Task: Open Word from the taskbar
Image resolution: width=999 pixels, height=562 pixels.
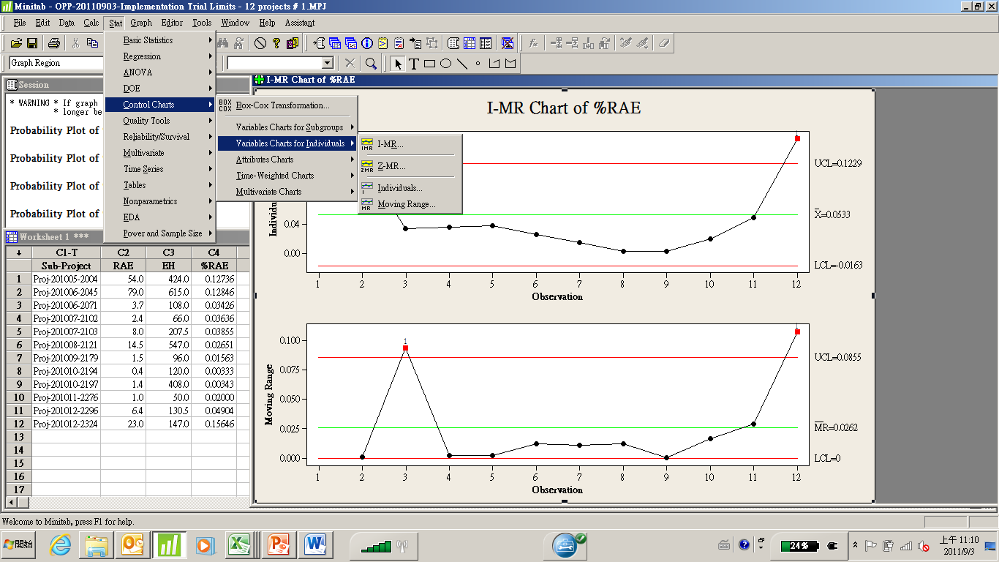Action: (x=316, y=545)
